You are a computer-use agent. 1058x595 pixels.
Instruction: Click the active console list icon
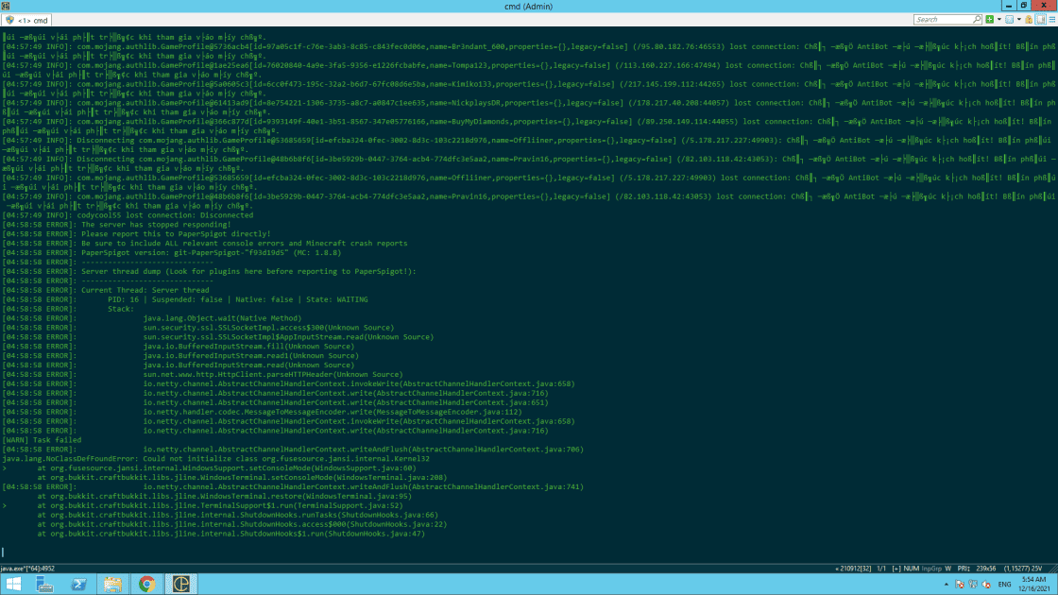pos(1010,20)
